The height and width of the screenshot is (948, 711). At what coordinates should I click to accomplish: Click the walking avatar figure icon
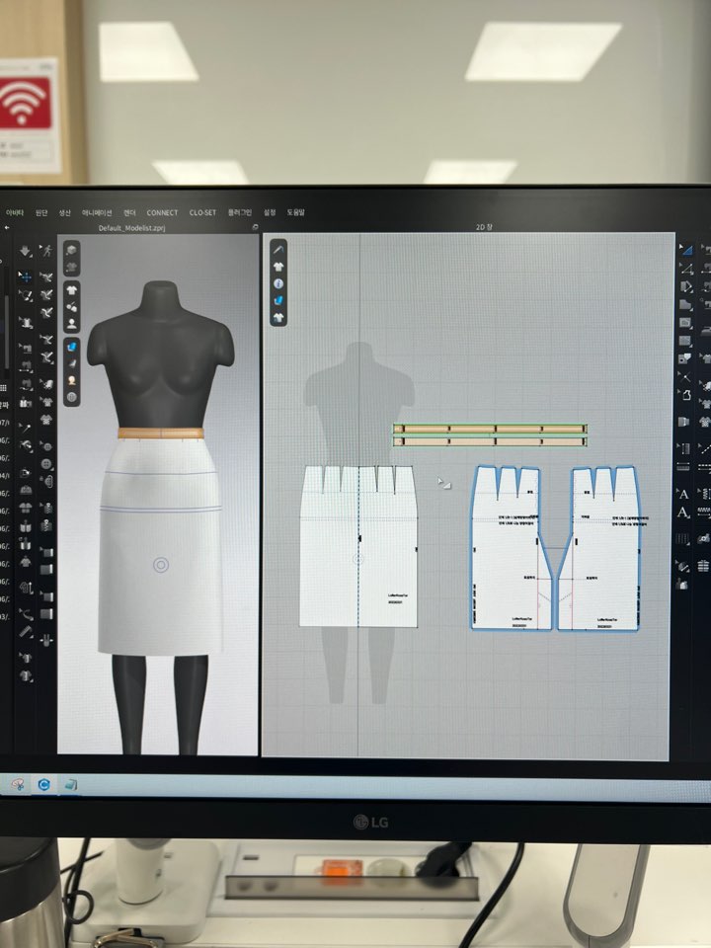[x=46, y=252]
